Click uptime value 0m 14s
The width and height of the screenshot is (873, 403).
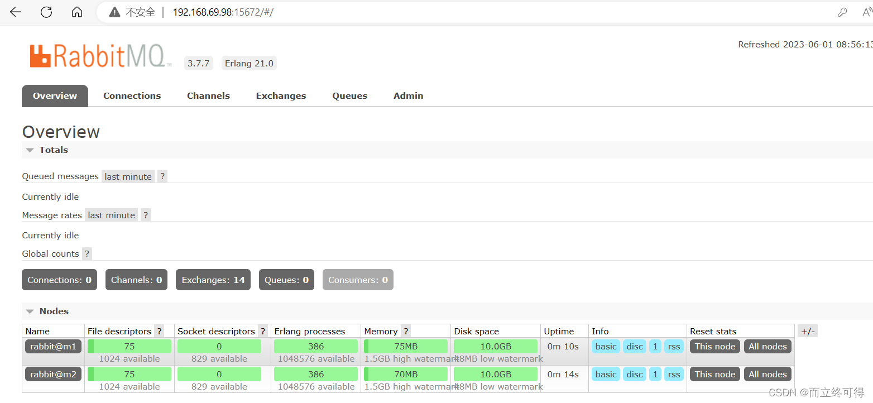pos(563,374)
